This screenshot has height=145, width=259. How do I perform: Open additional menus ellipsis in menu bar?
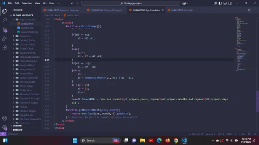pyautogui.click(x=59, y=3)
